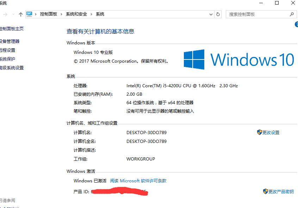Open 远程设置 from the sidebar
The width and height of the screenshot is (298, 208).
point(7,50)
